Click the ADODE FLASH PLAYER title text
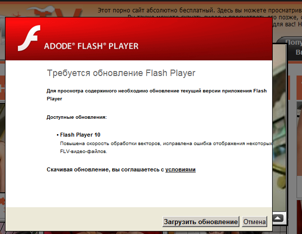 pyautogui.click(x=91, y=46)
